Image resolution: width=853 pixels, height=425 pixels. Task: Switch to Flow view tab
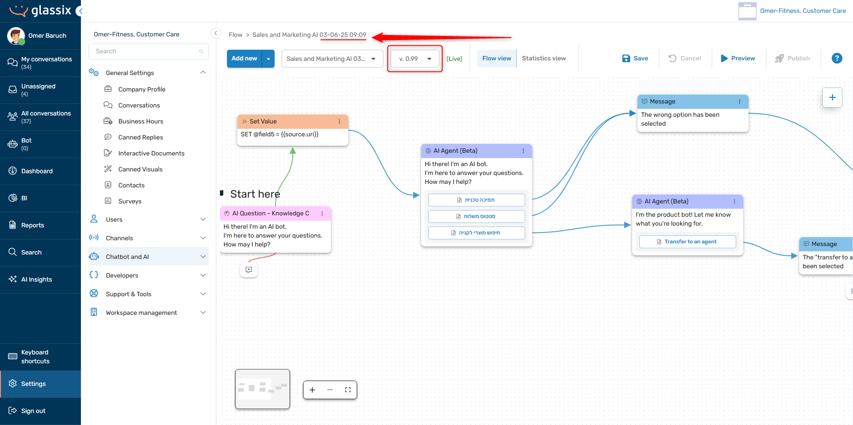497,58
